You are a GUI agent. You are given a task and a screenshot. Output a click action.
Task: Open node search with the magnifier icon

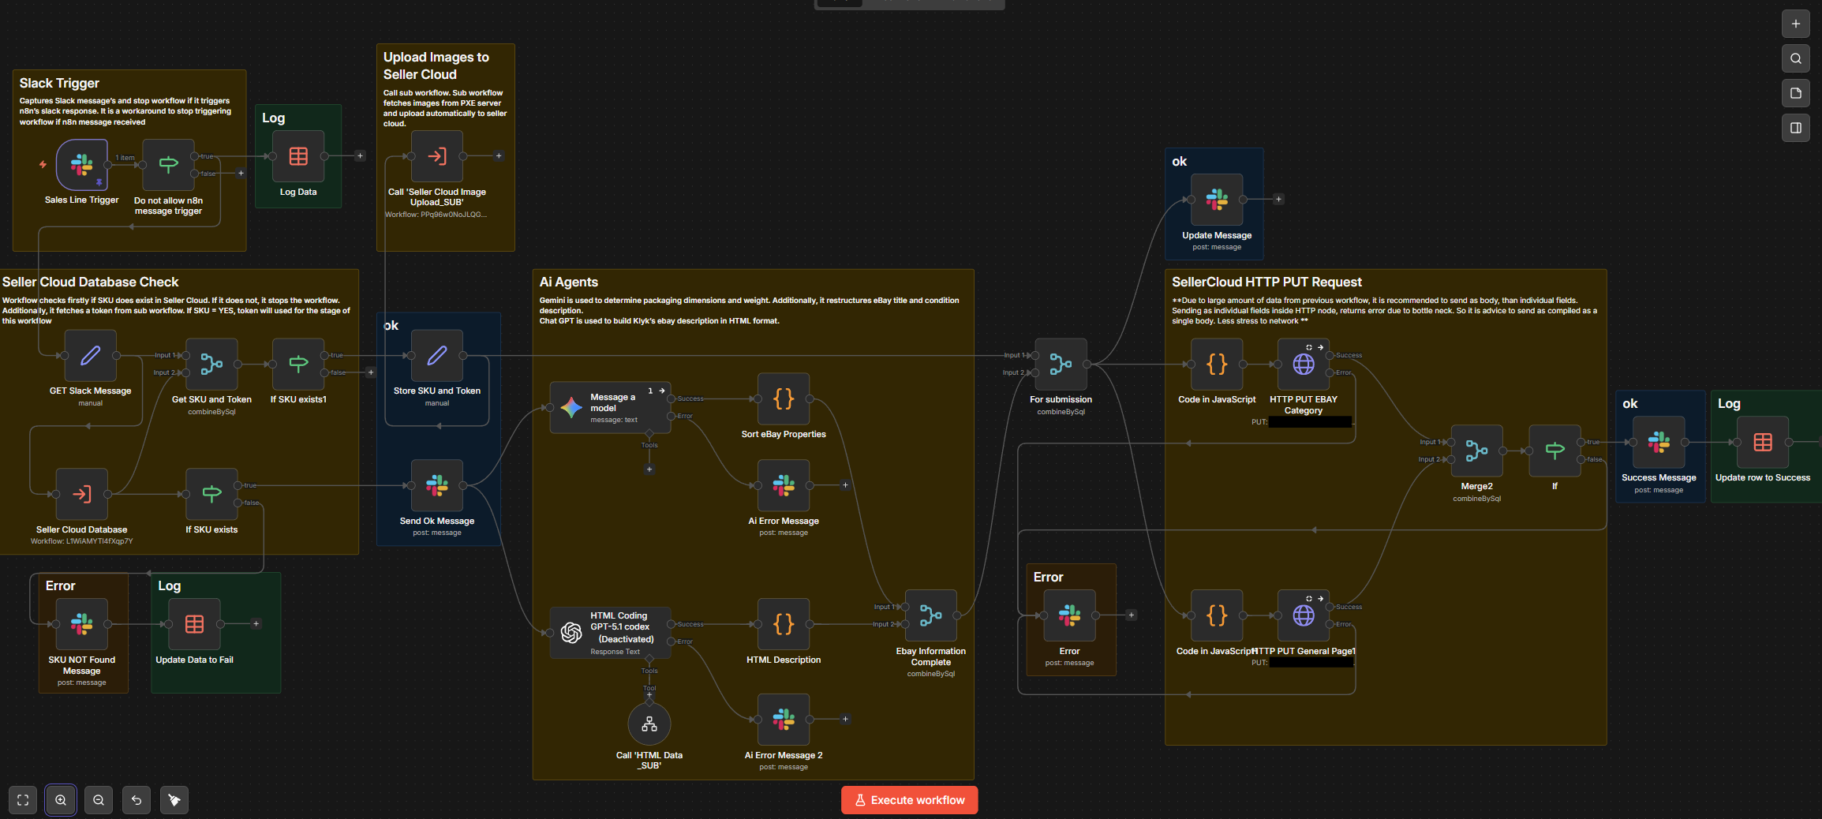tap(1795, 58)
